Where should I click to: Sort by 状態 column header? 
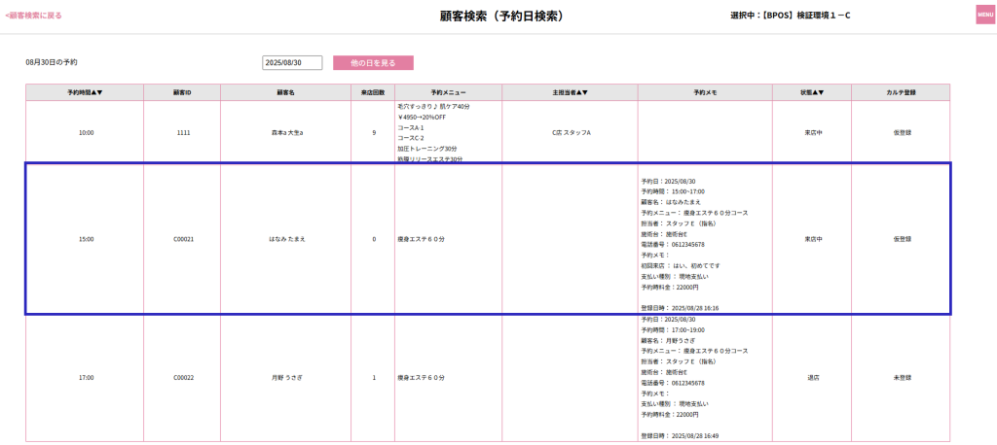812,92
